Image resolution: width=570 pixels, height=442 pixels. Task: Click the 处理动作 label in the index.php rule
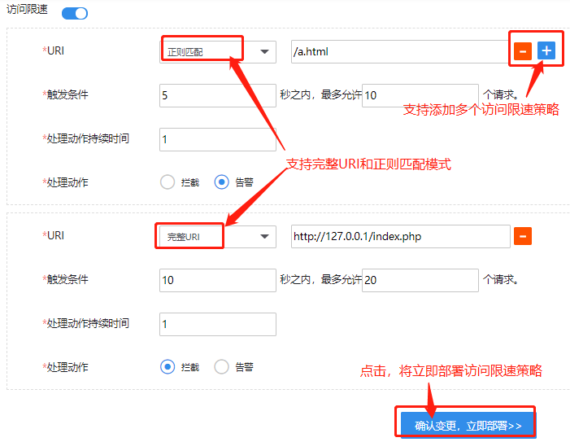[x=67, y=367]
